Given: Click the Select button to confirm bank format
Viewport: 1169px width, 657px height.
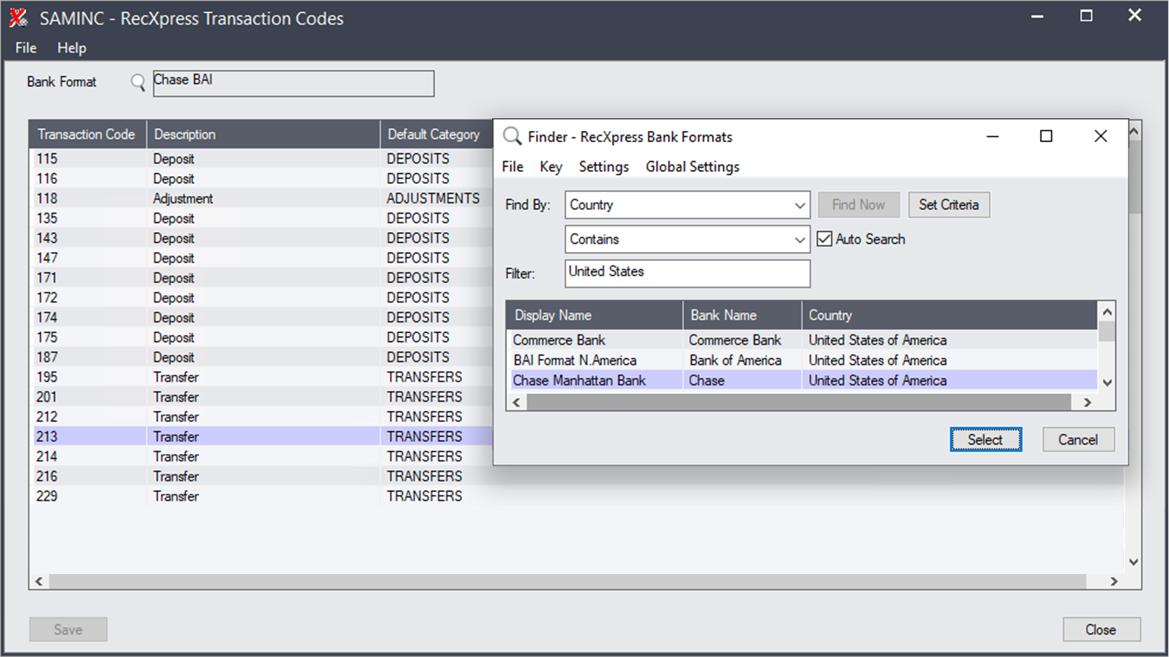Looking at the screenshot, I should 985,439.
